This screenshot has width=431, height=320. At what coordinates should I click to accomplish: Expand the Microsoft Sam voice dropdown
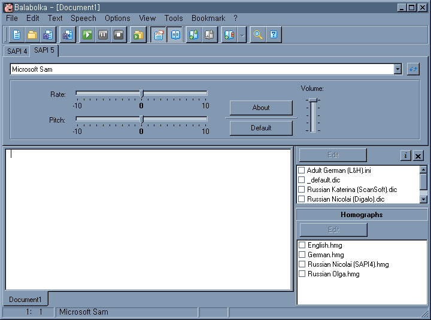click(x=397, y=69)
